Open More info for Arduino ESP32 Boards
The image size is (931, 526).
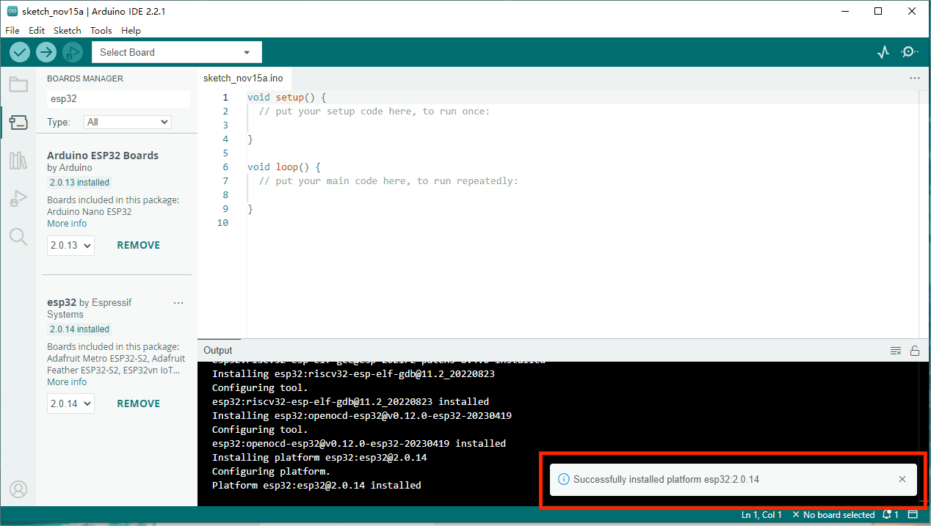pos(66,223)
